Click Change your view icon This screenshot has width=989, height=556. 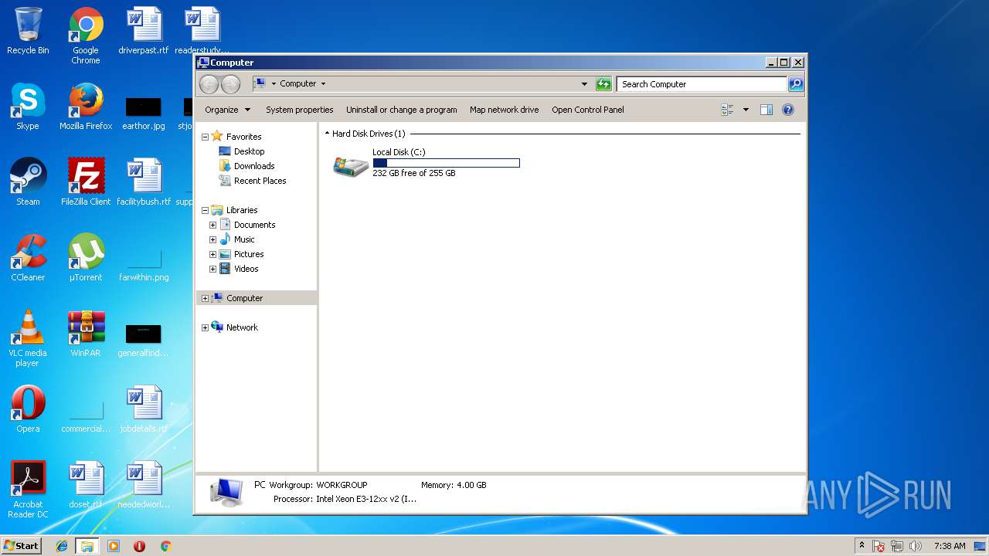727,110
